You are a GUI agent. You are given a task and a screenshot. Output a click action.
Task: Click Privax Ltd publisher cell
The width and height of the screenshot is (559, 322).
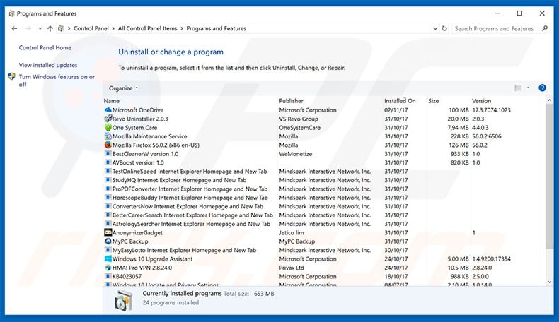(292, 268)
